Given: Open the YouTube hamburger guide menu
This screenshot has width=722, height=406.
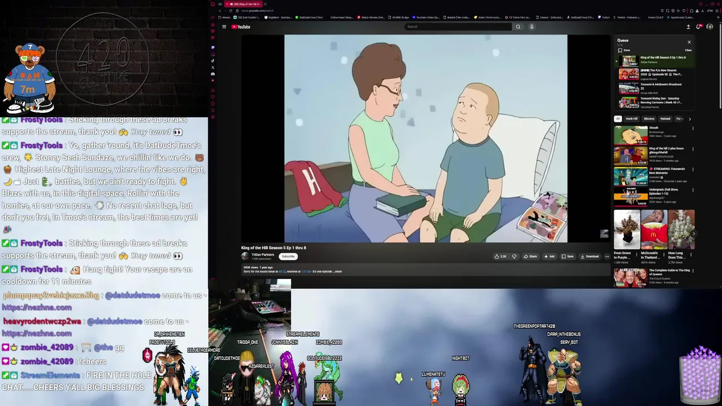Looking at the screenshot, I should (x=224, y=27).
